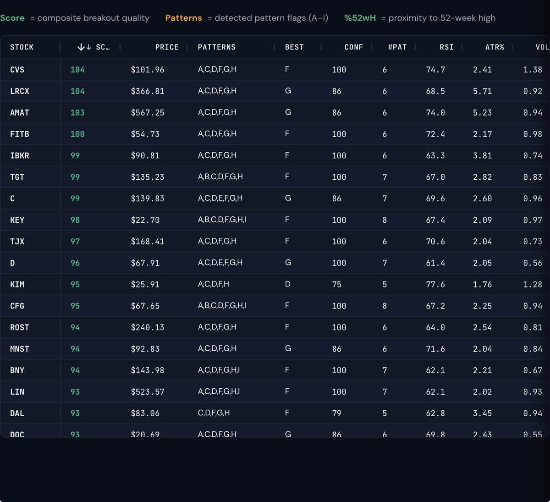Select the TJX ticker
The image size is (550, 502).
click(x=17, y=242)
